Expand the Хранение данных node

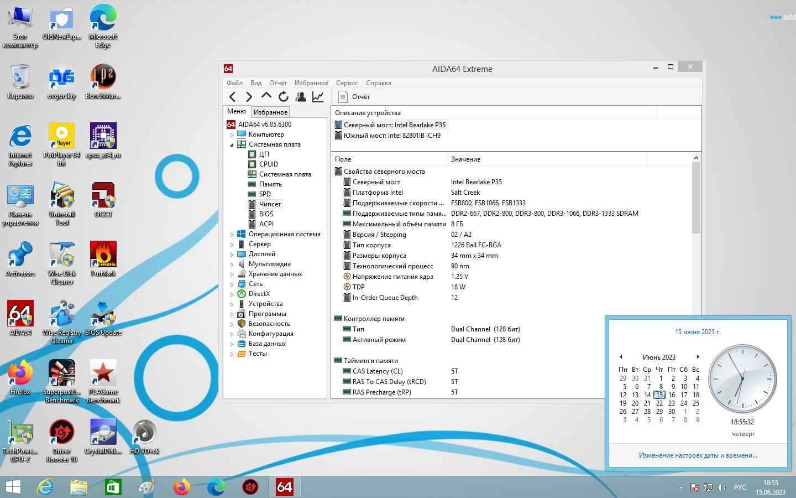[232, 274]
